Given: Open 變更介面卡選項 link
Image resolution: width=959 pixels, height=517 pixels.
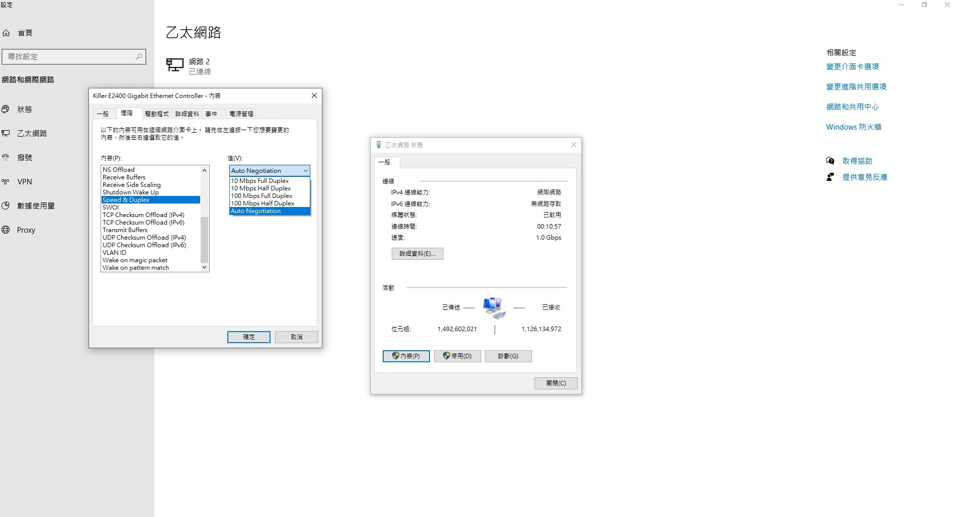Looking at the screenshot, I should tap(852, 67).
